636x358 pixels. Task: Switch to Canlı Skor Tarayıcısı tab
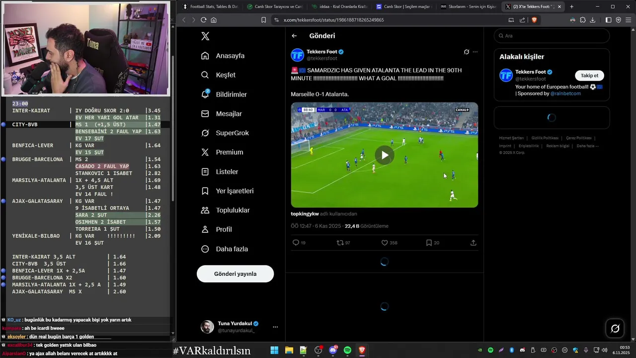(x=275, y=6)
